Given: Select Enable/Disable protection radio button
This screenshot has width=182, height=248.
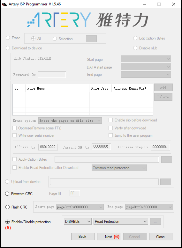Looking at the screenshot, I should pyautogui.click(x=7, y=222).
